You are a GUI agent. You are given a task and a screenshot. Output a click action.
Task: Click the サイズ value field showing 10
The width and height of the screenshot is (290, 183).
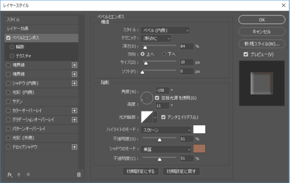[x=187, y=62]
